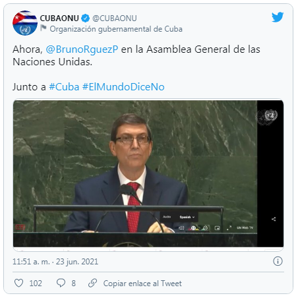
Task: Toggle picture-in-picture mode in the video
Action: tap(217, 228)
